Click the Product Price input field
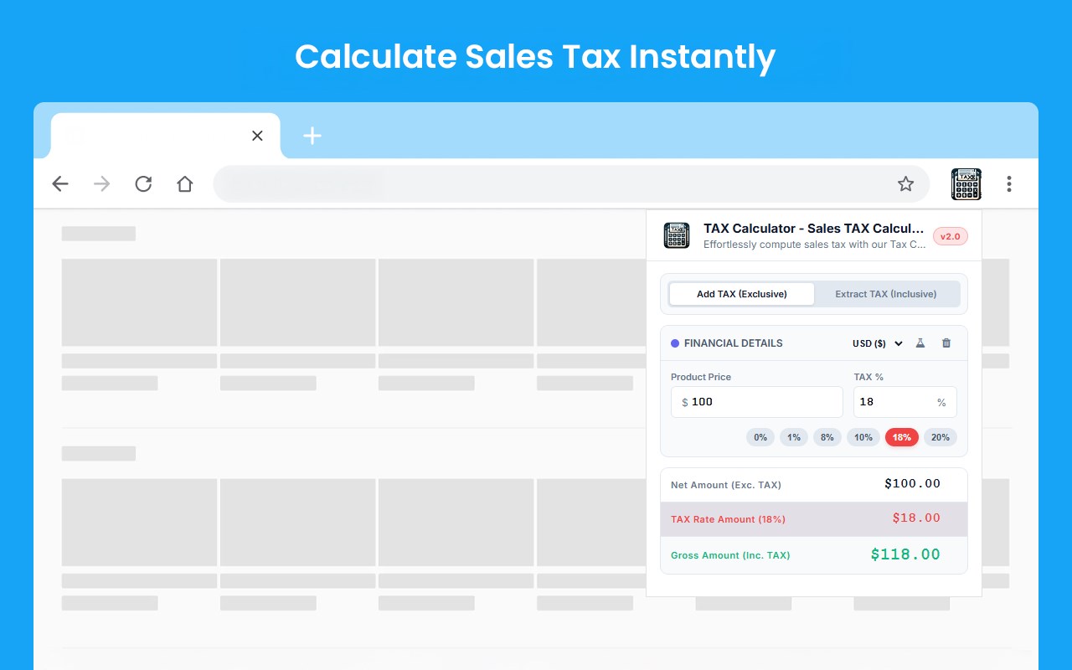 757,402
